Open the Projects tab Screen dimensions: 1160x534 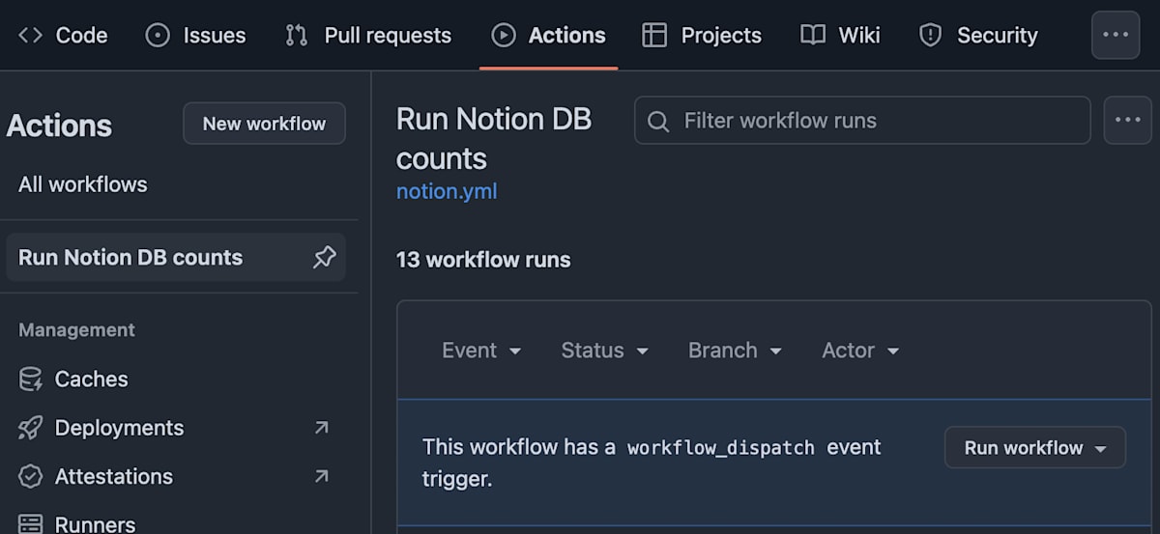[x=702, y=36]
